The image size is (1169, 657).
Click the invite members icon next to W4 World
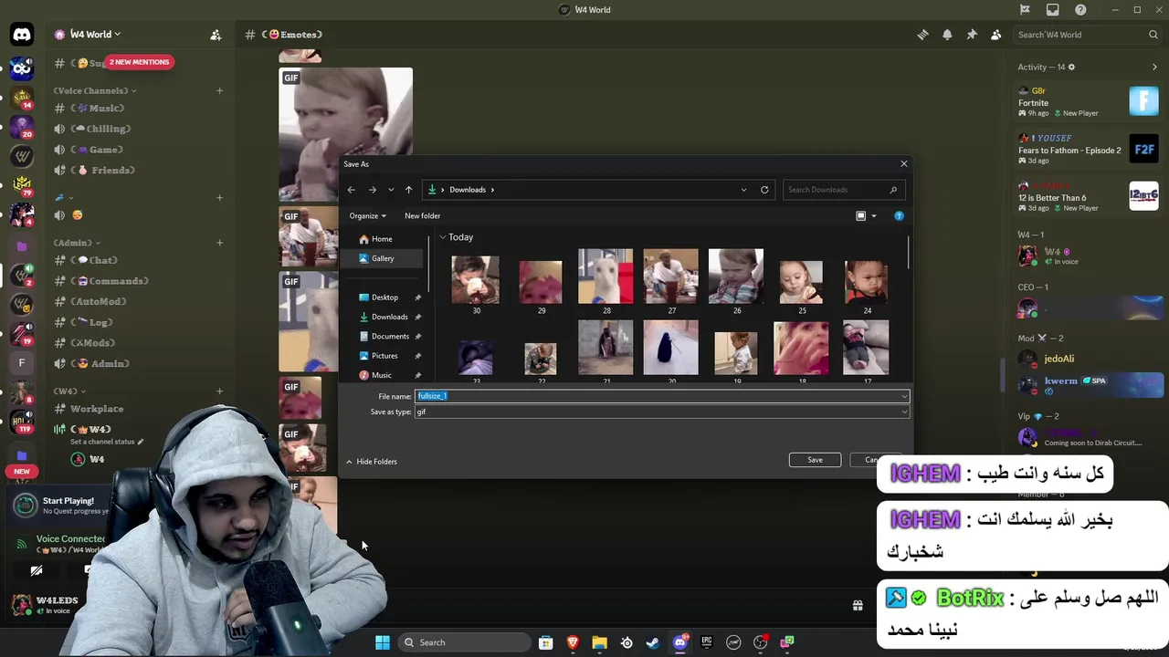(216, 35)
